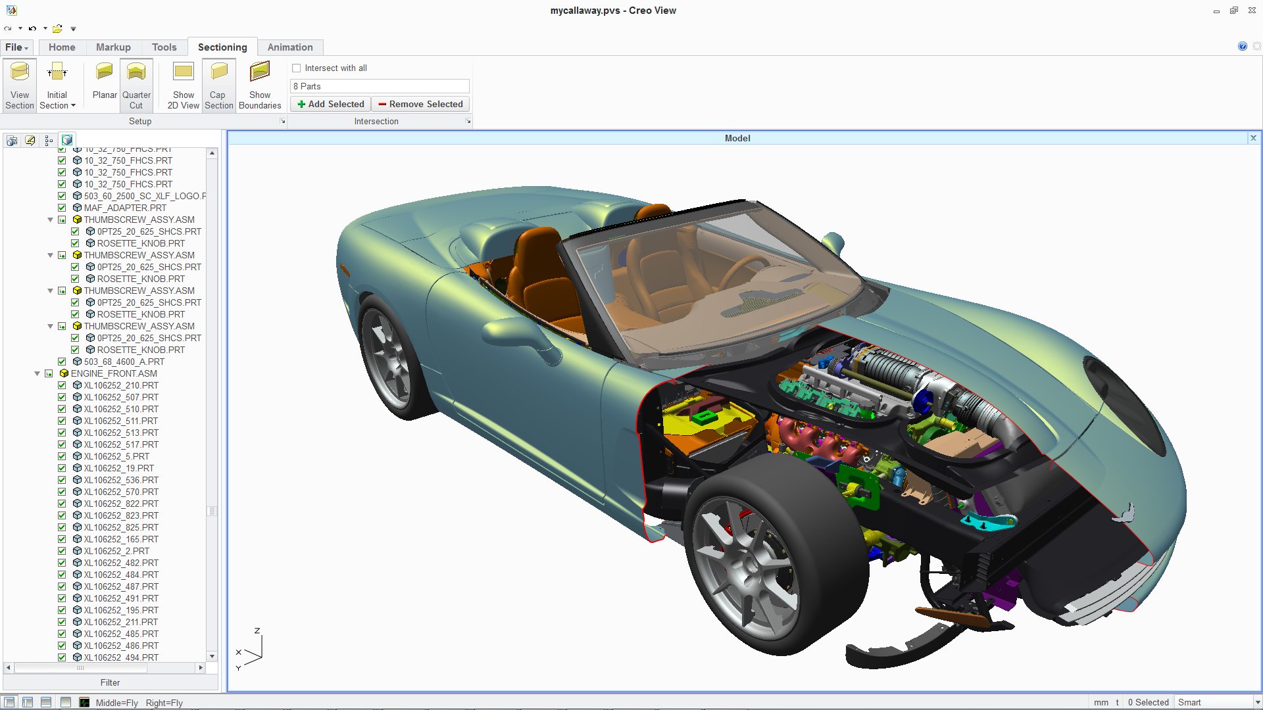
Task: Enable the Intersect with all checkbox
Action: (297, 68)
